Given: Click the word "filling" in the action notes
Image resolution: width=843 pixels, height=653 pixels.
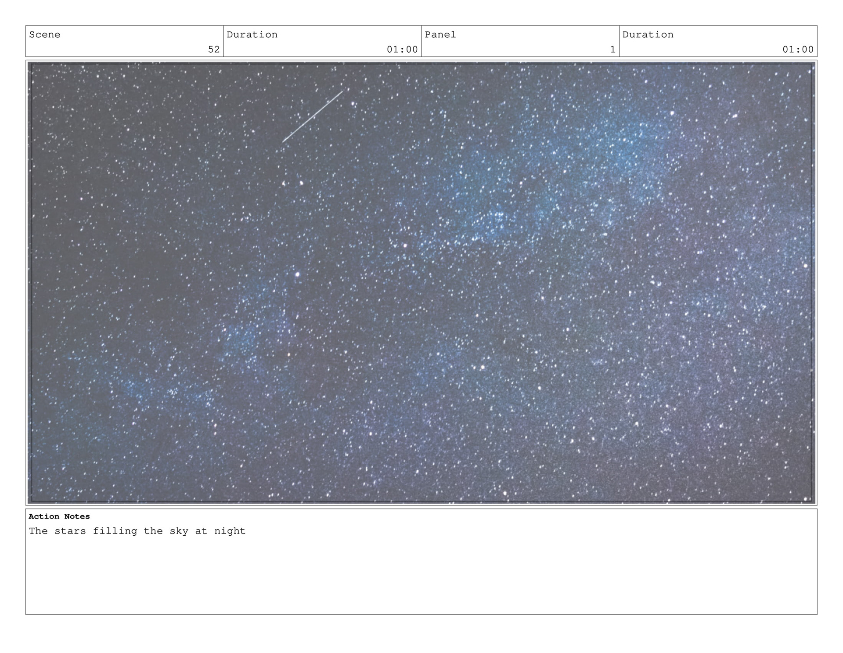Looking at the screenshot, I should click(x=115, y=531).
